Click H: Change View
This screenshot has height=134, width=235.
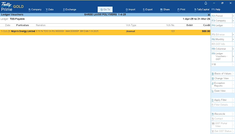[x=222, y=78]
